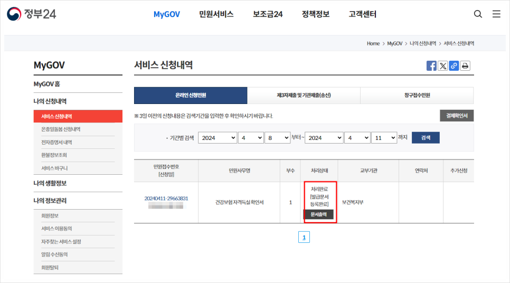Open 보조금24 top menu
Image resolution: width=510 pixels, height=283 pixels.
coord(268,14)
